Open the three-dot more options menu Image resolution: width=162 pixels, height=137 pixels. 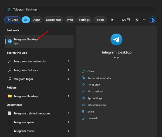point(145,20)
